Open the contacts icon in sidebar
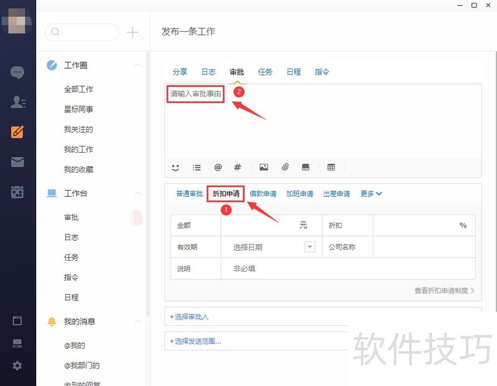The image size is (497, 386). pyautogui.click(x=18, y=102)
